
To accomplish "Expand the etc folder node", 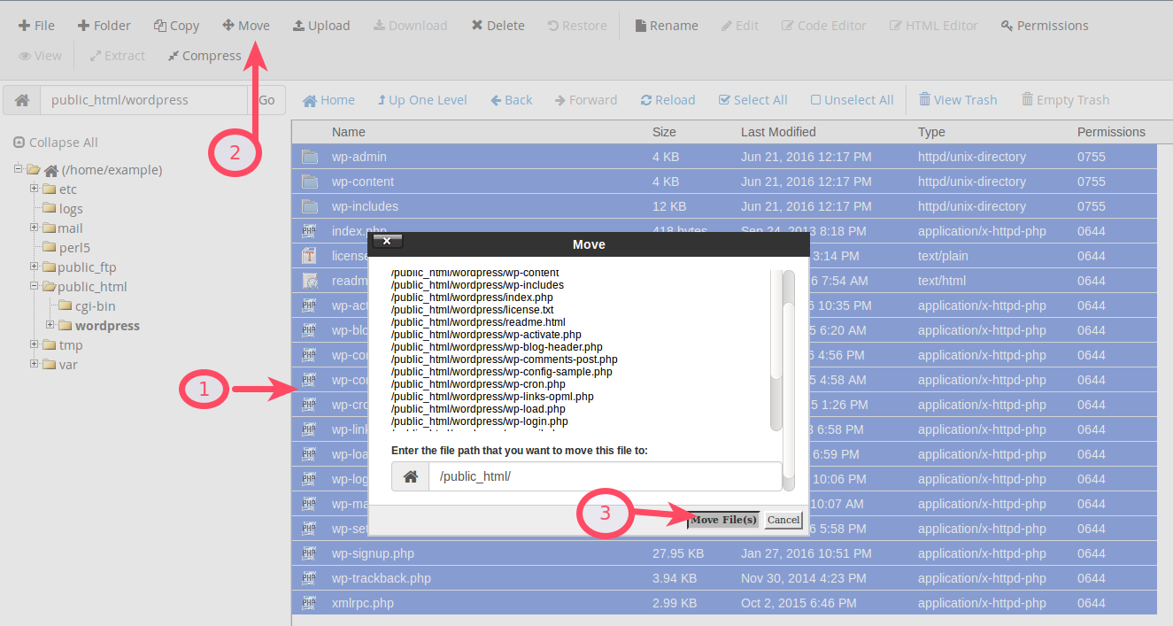I will click(x=34, y=189).
